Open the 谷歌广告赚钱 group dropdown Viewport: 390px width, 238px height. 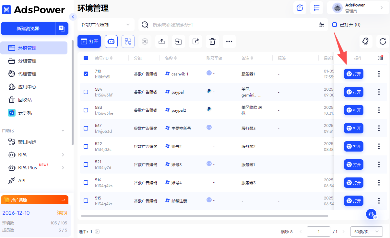click(x=106, y=24)
